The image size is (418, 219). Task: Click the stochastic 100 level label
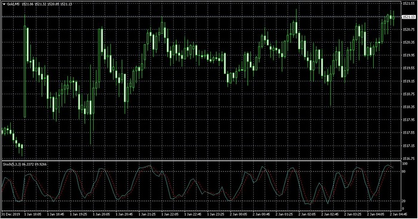coord(404,164)
